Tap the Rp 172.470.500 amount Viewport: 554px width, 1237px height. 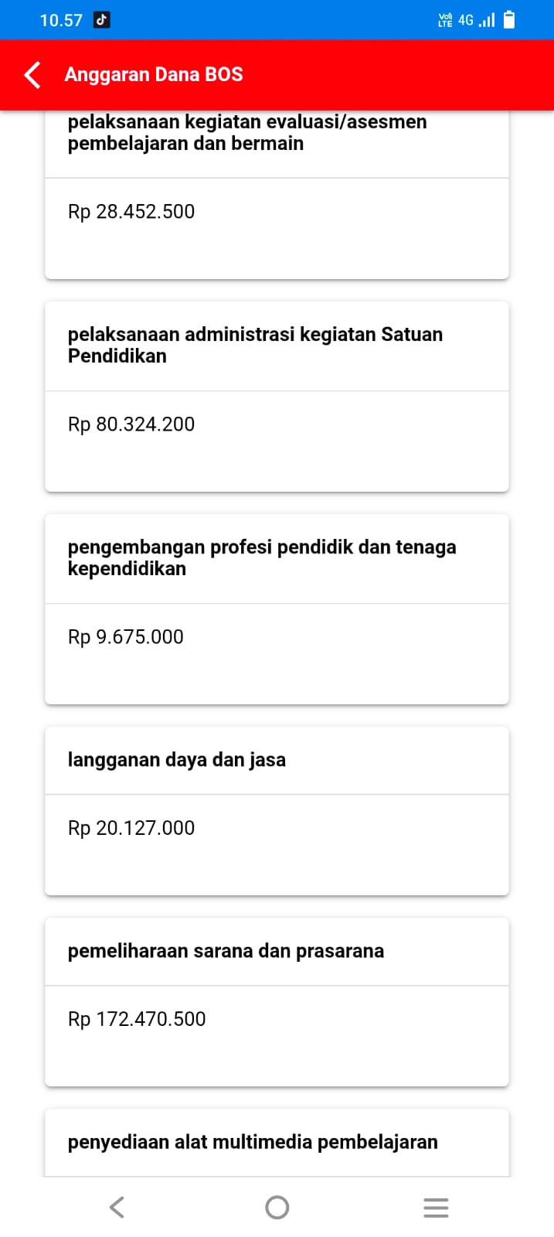[x=137, y=1019]
